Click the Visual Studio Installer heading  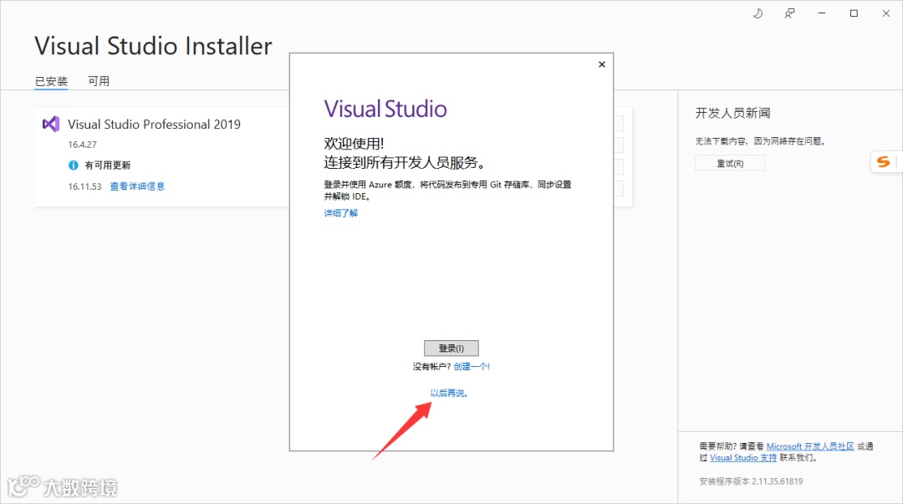[x=153, y=46]
